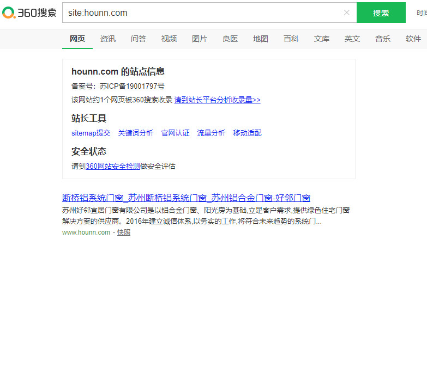This screenshot has height=380, width=427.
Task: View the 快照 cached page
Action: click(124, 232)
